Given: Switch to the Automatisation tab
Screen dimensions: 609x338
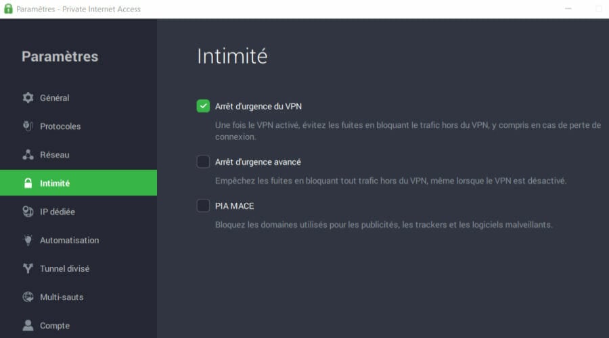Looking at the screenshot, I should coord(78,240).
